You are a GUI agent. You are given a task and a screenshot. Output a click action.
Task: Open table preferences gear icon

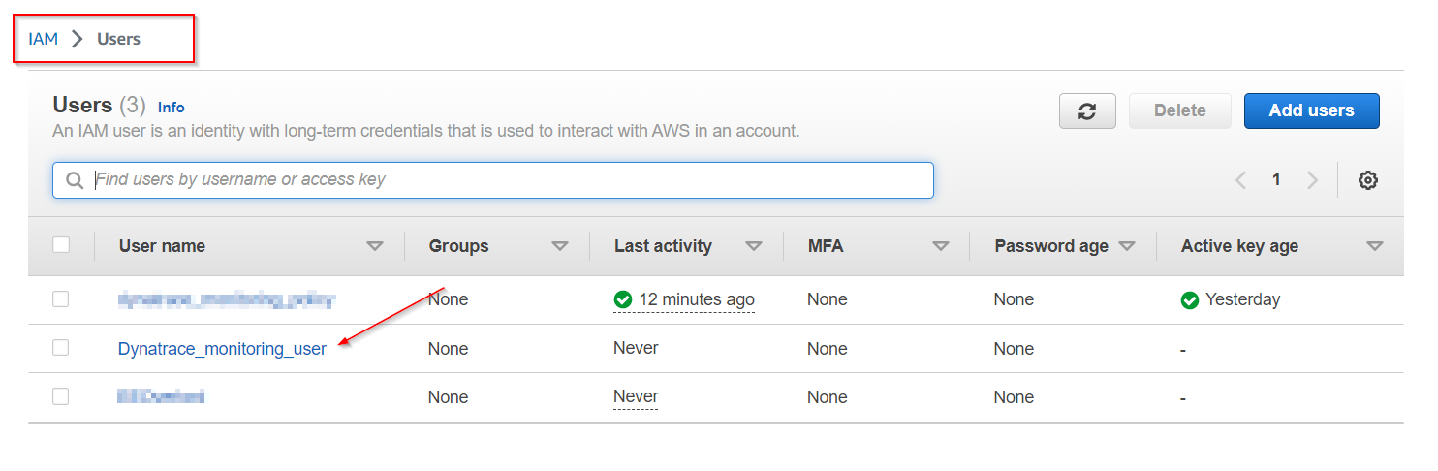click(x=1367, y=180)
